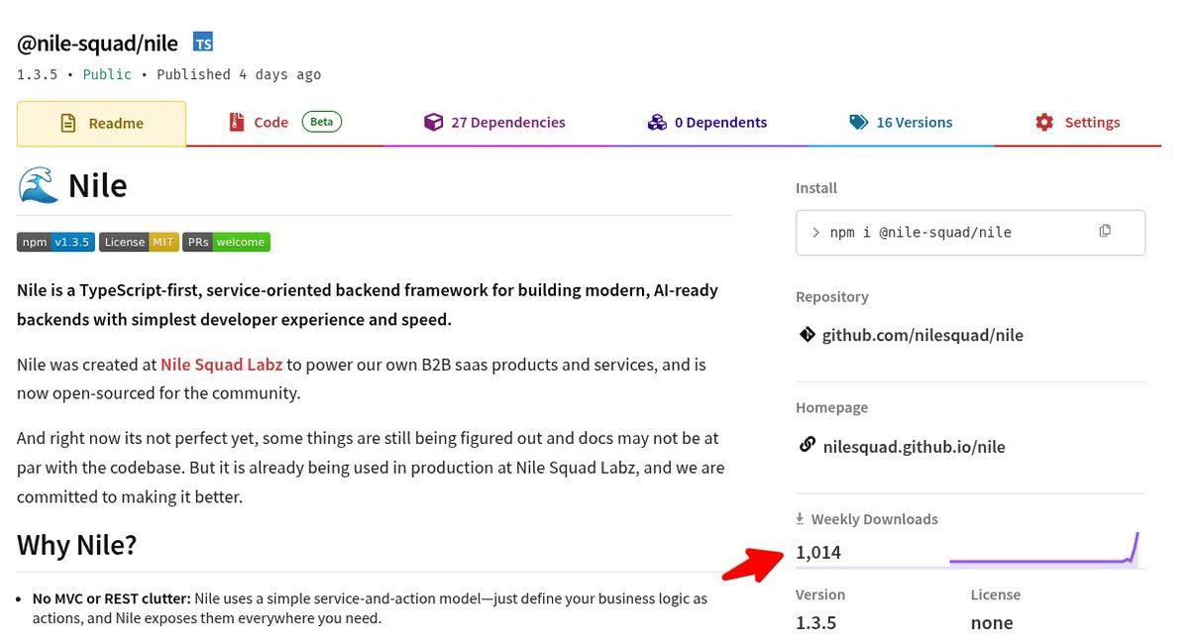Image resolution: width=1189 pixels, height=638 pixels.
Task: Open the Readme tab
Action: click(x=101, y=124)
